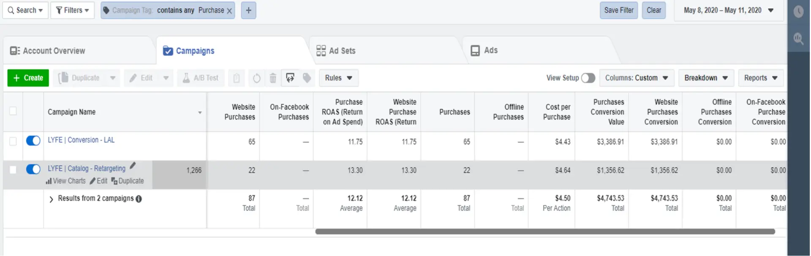Open the Columns: Custom dropdown
Viewport: 811px width, 256px height.
[636, 78]
